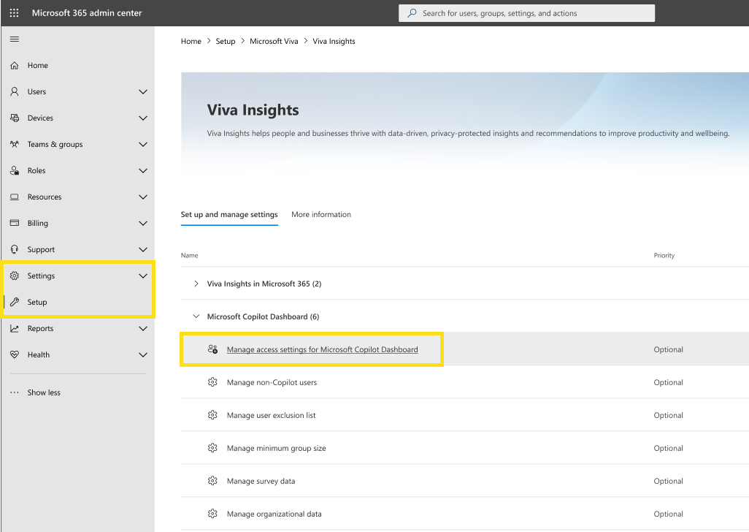
Task: Click Microsoft 365 admin center title
Action: (x=87, y=13)
